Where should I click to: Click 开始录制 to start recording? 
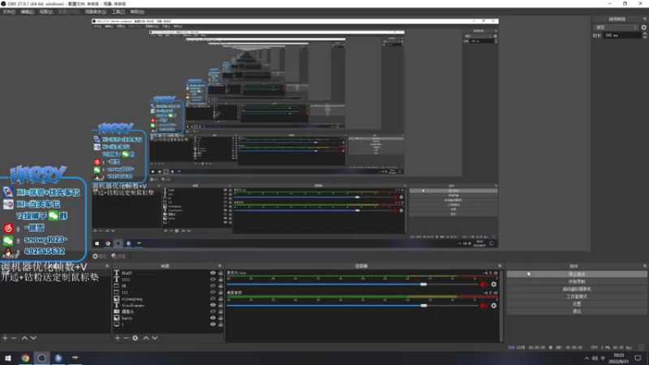pos(577,281)
